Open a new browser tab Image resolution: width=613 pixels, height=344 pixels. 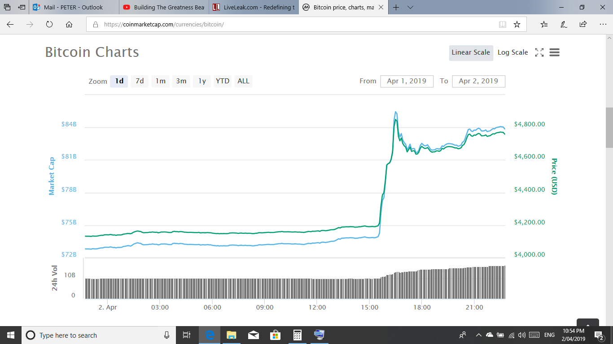396,7
